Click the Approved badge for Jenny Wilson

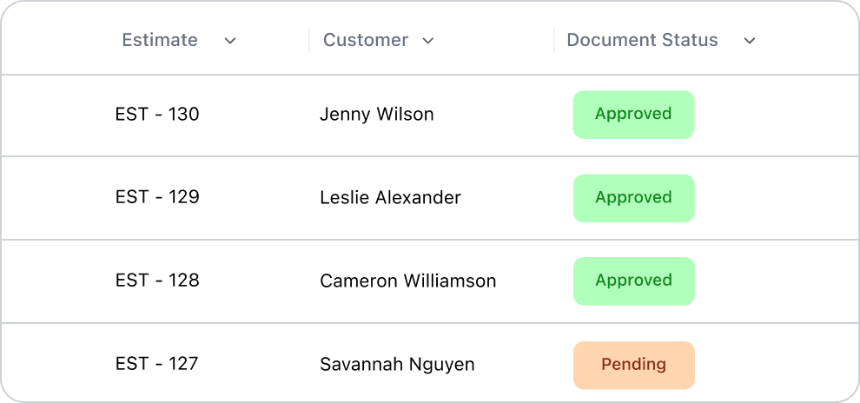(633, 114)
